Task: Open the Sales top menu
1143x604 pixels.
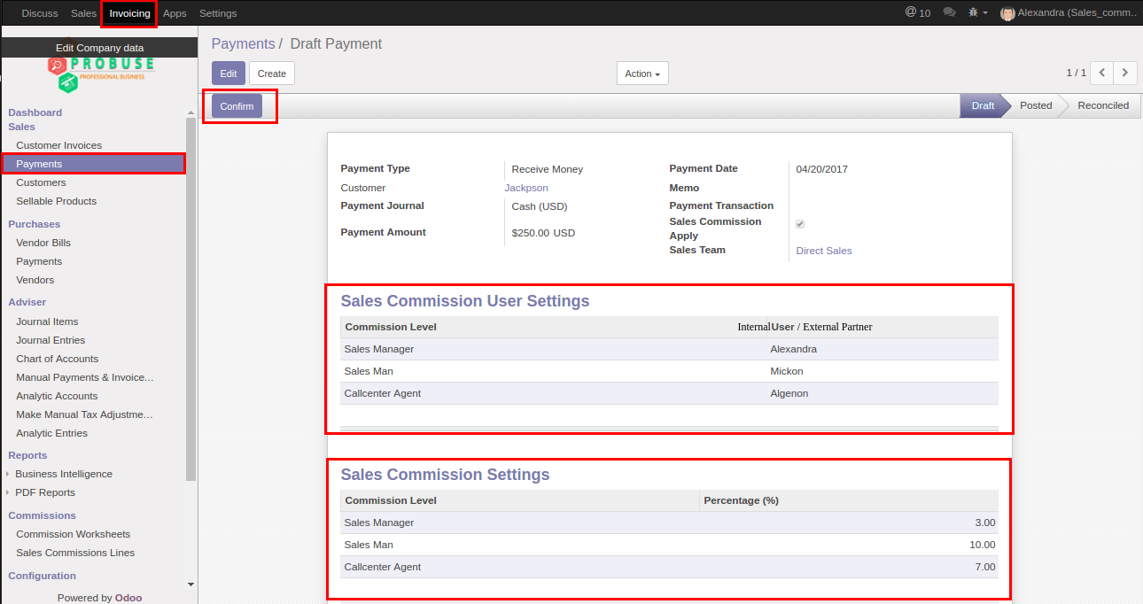Action: click(83, 13)
